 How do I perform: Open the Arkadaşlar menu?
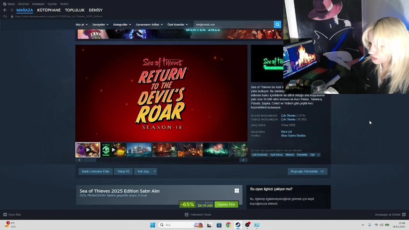click(x=39, y=4)
